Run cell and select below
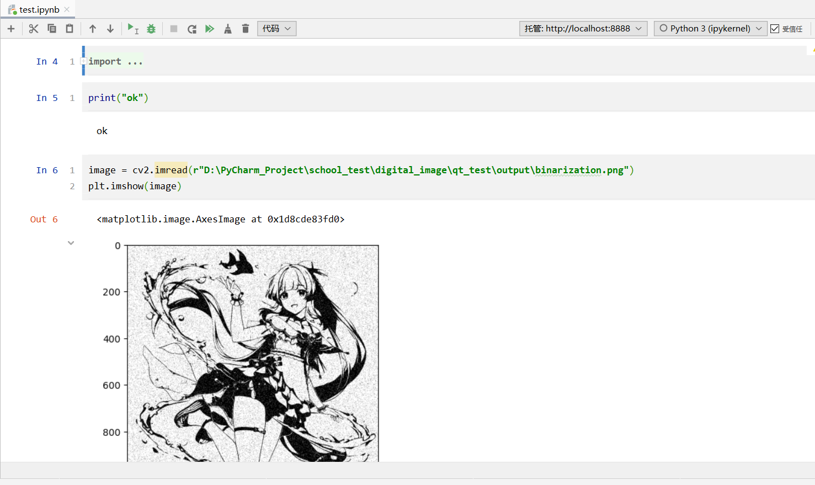 click(133, 29)
